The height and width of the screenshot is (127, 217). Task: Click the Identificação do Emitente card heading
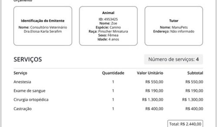[43, 21]
